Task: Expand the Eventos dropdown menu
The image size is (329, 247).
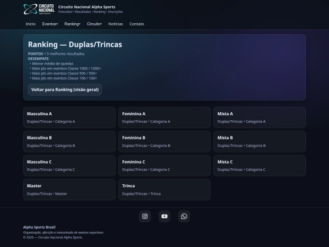Action: 50,24
